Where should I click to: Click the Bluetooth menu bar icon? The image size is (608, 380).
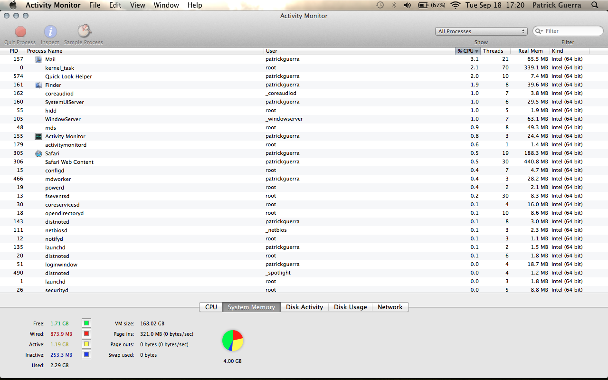click(394, 5)
